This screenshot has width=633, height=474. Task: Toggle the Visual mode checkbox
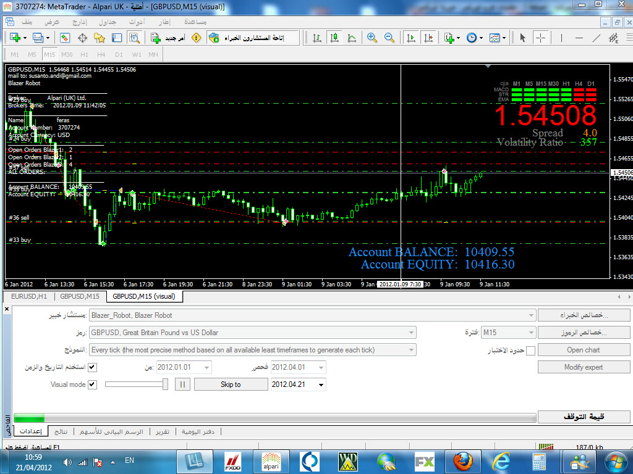pyautogui.click(x=92, y=385)
